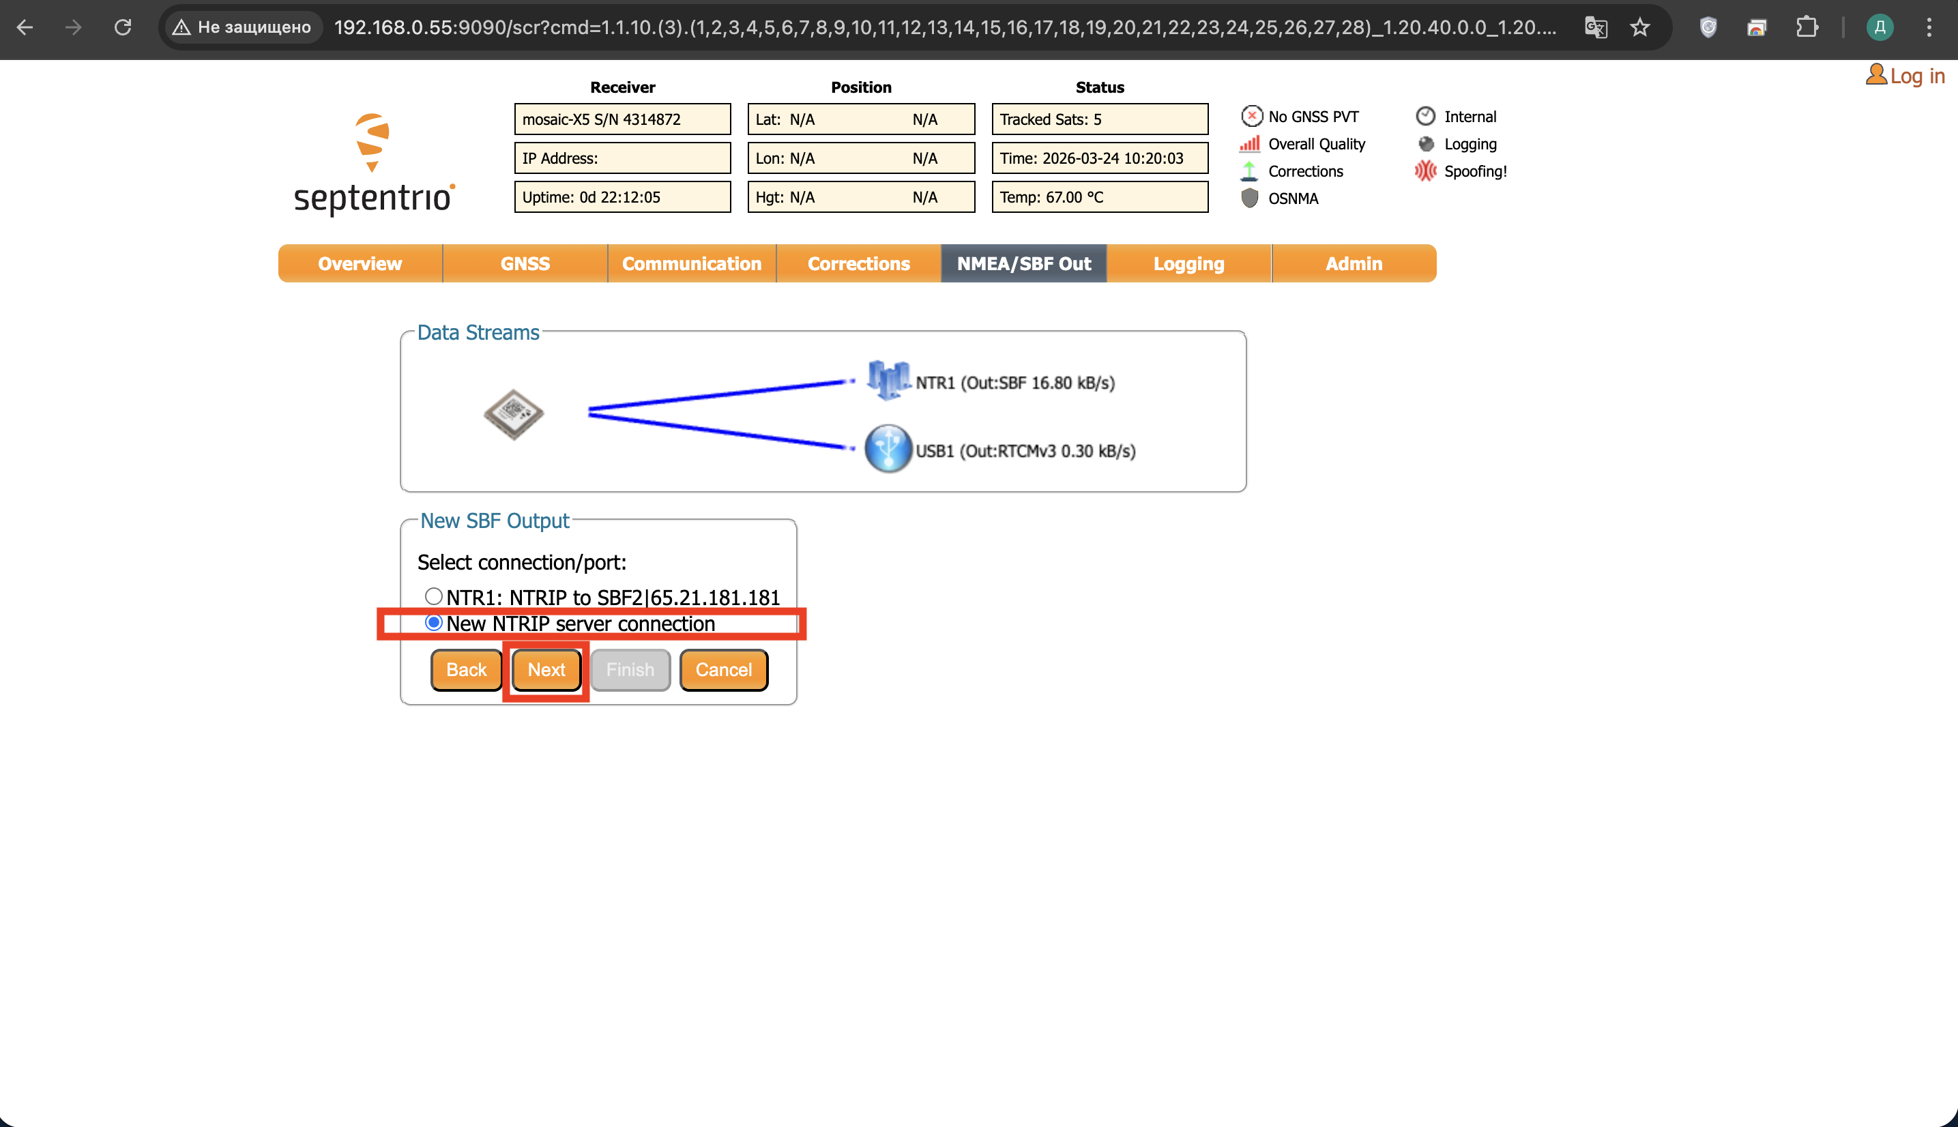The height and width of the screenshot is (1127, 1958).
Task: Click the Internal clock icon
Action: click(x=1426, y=116)
